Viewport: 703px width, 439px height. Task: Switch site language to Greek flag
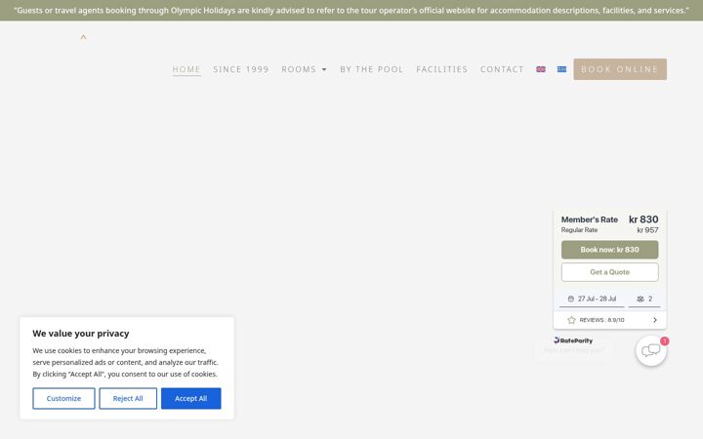pyautogui.click(x=561, y=69)
